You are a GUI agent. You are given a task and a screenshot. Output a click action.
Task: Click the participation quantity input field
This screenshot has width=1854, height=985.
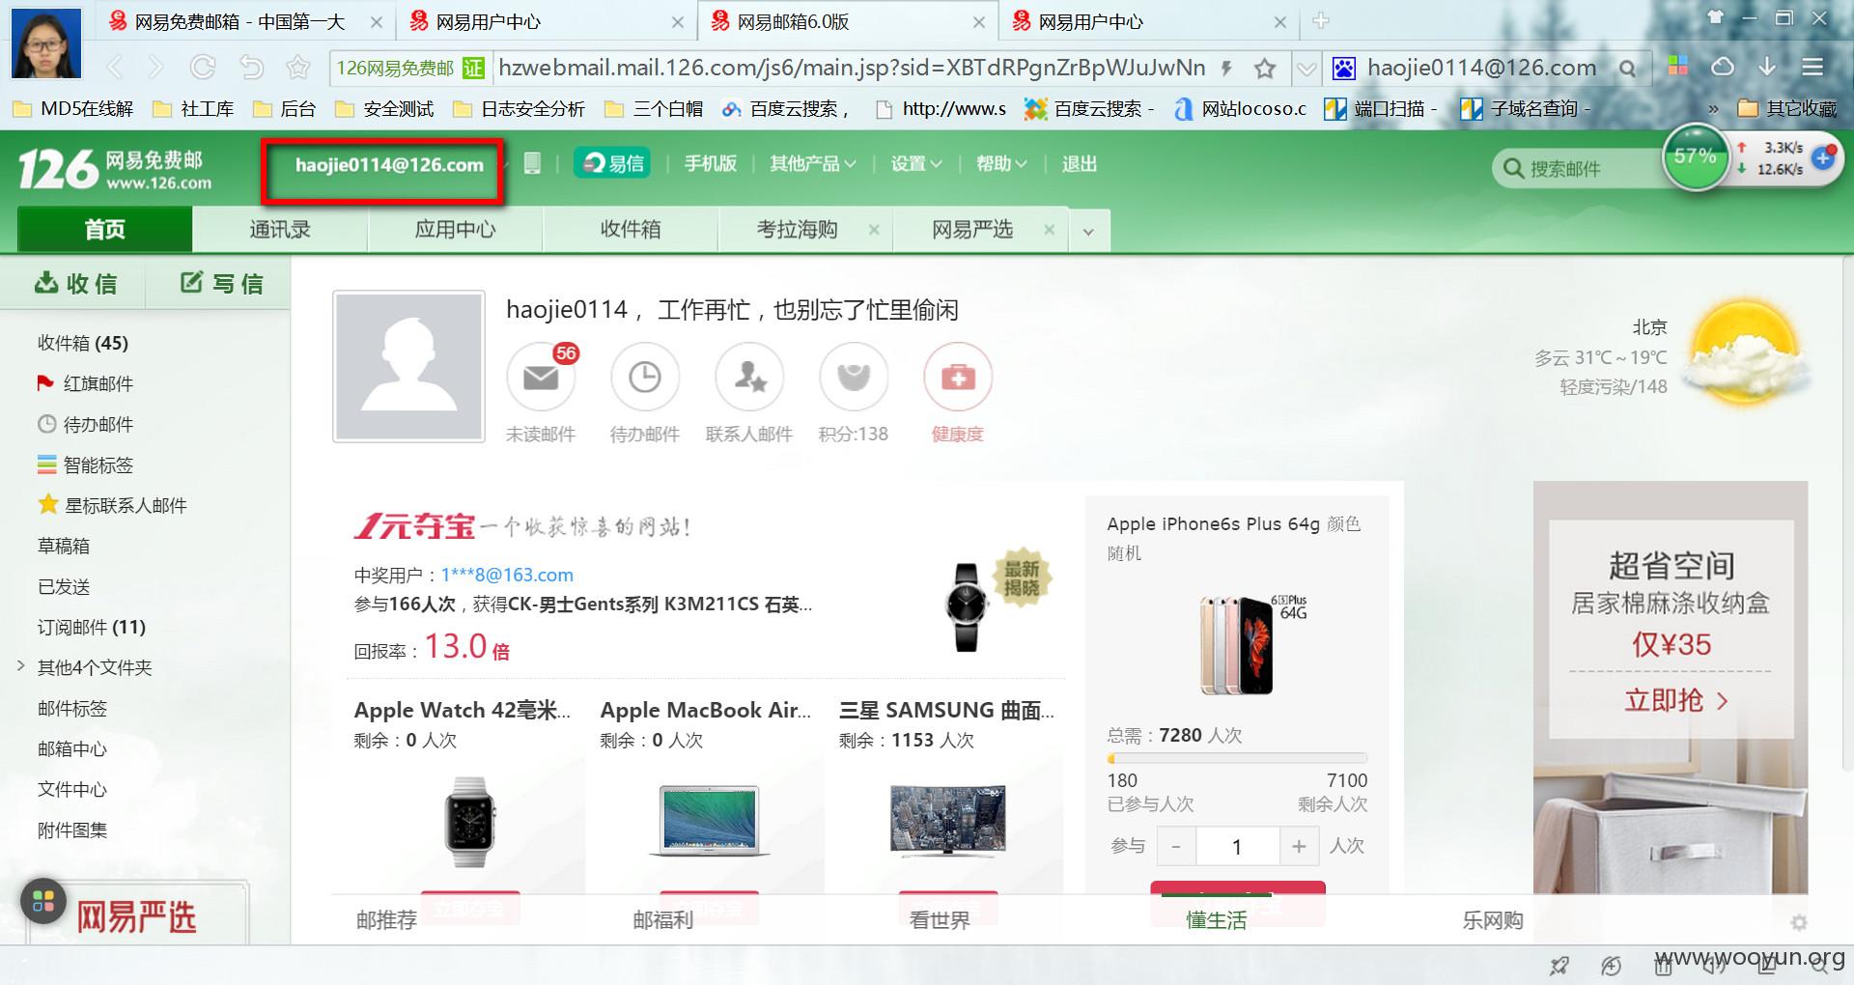[x=1237, y=847]
